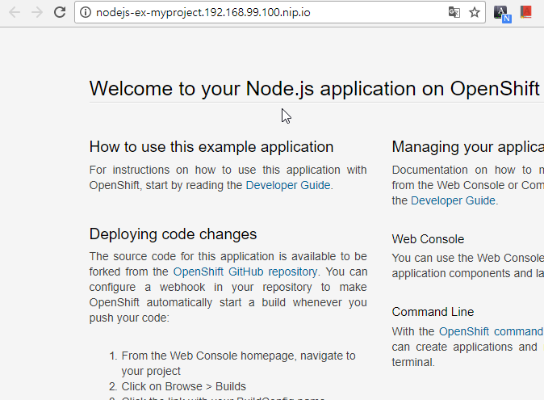Viewport: 544px width, 400px height.
Task: Follow the OpenShift GitHub repository link
Action: click(245, 272)
